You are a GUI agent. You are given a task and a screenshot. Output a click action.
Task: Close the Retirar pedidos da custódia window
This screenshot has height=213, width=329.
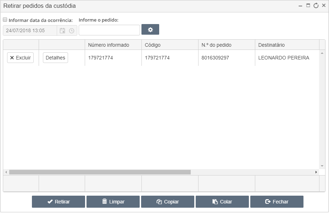tap(324, 5)
